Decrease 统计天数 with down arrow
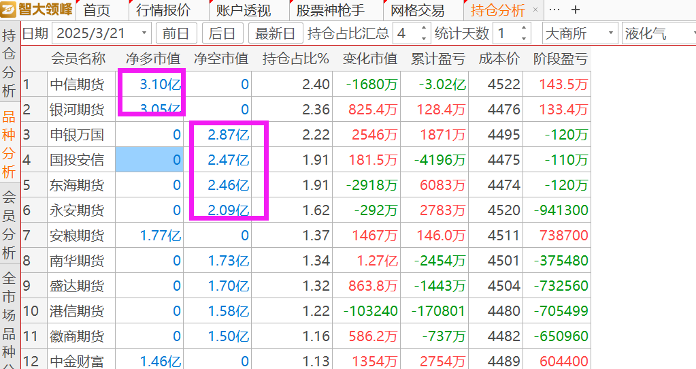 (524, 39)
